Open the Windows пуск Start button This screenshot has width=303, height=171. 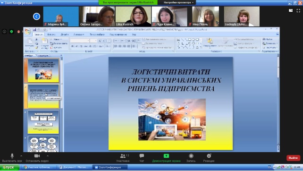tap(9, 167)
